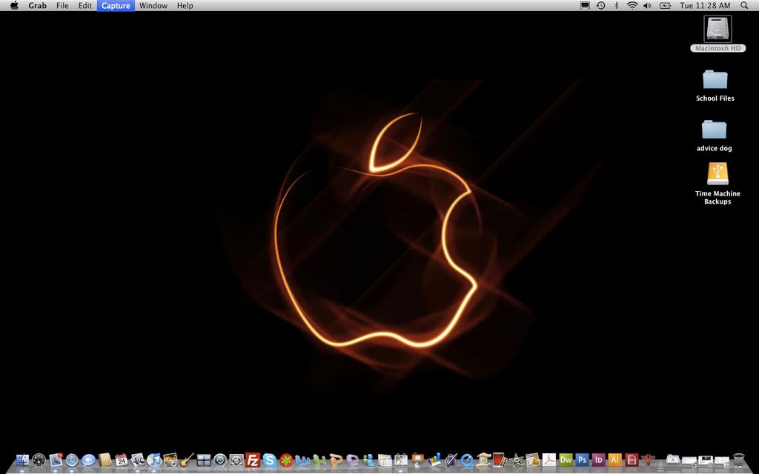The image size is (759, 474).
Task: Launch Adobe Illustrator from the Dock
Action: [614, 460]
